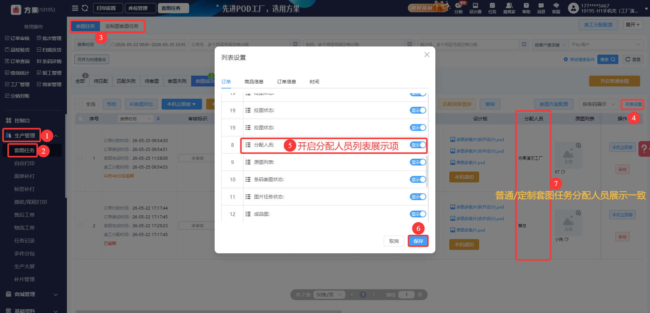650x313 pixels.
Task: Check the checkbox for row 1
Action: 80,158
